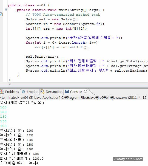148x166 pixels.
Task: Click the 'for(int i = 0' loop line
Action: coord(62,43)
